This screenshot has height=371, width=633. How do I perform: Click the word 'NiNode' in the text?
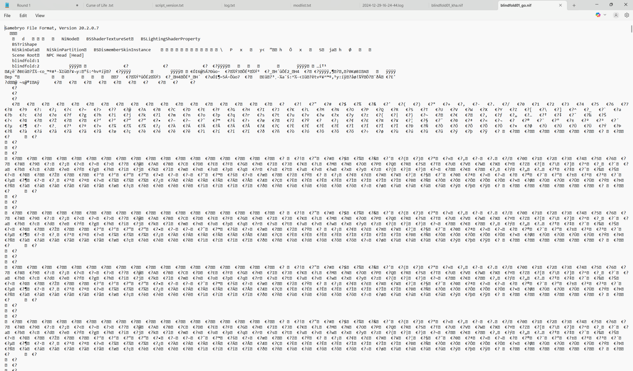click(x=69, y=39)
